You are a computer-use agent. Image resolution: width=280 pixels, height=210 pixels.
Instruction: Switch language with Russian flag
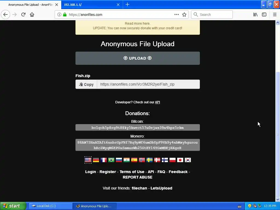click(119, 160)
